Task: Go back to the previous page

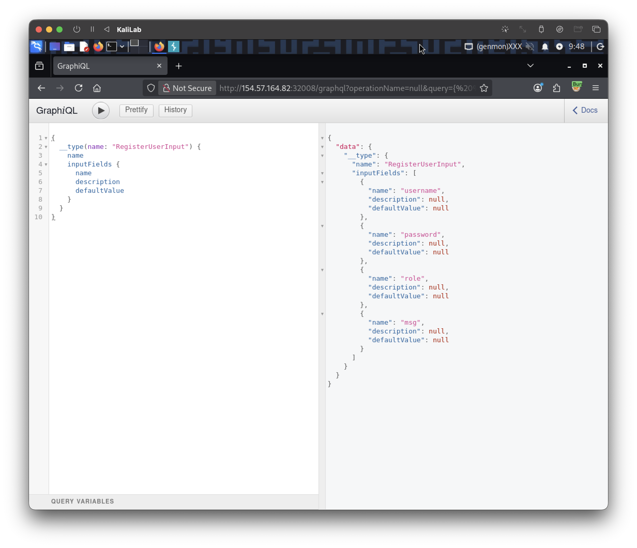Action: click(42, 88)
